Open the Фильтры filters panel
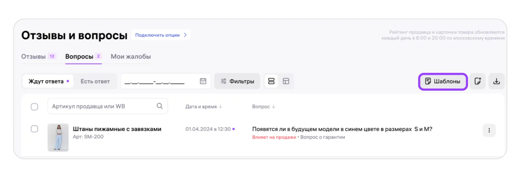Viewport: 519px width, 176px height. [x=237, y=81]
